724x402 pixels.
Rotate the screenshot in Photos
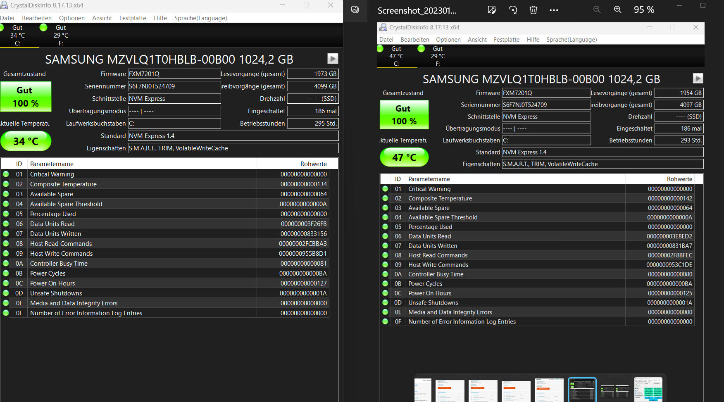point(513,10)
